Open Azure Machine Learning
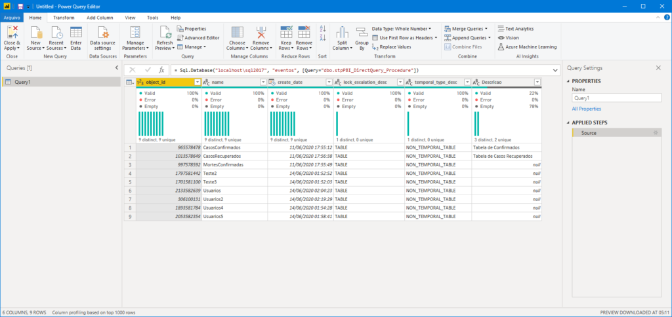Image resolution: width=672 pixels, height=317 pixels. point(527,47)
